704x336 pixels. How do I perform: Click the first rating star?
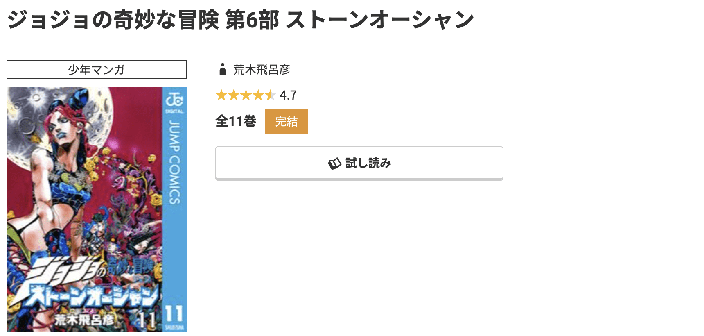[221, 95]
